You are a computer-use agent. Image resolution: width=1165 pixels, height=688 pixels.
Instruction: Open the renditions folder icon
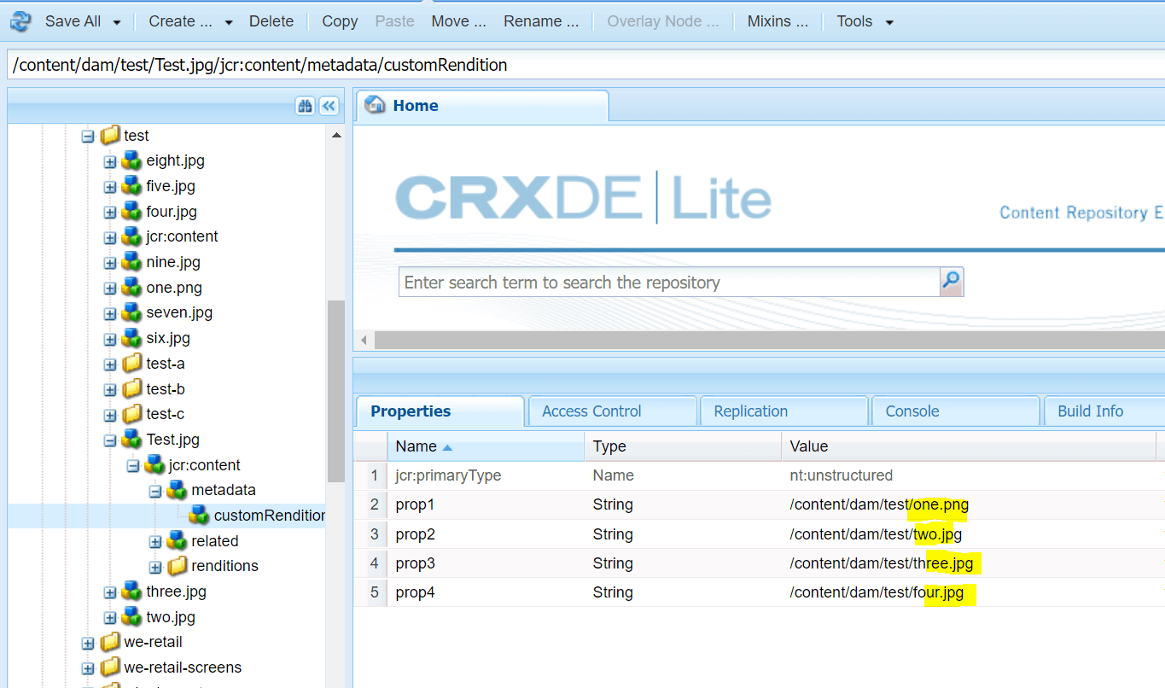[178, 566]
